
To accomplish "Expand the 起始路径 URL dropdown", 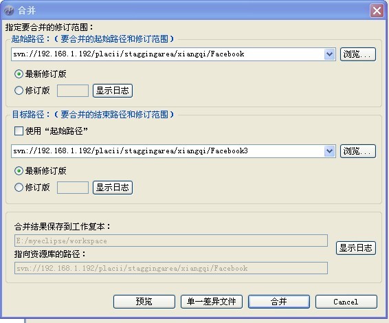I will click(x=329, y=54).
